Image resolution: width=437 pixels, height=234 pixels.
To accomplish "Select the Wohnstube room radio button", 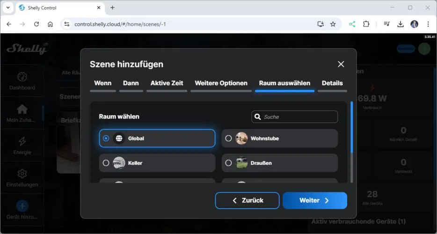I will coord(228,139).
